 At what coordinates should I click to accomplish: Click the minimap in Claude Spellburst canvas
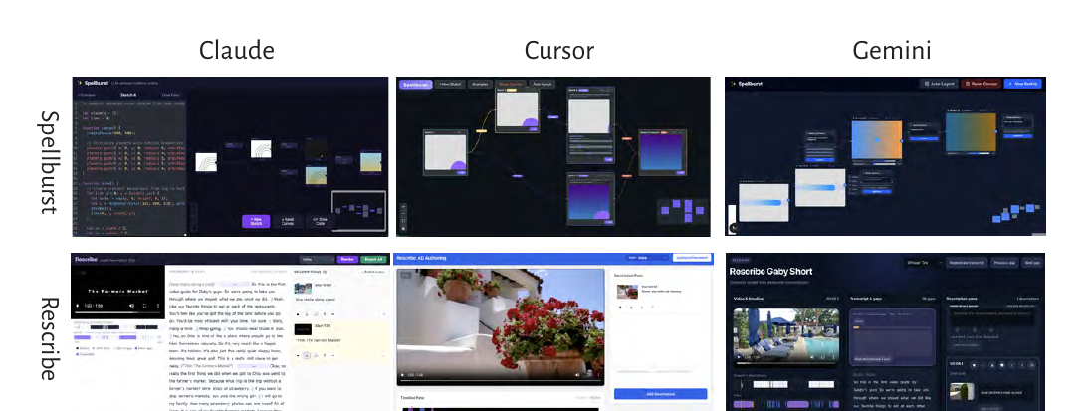359,209
